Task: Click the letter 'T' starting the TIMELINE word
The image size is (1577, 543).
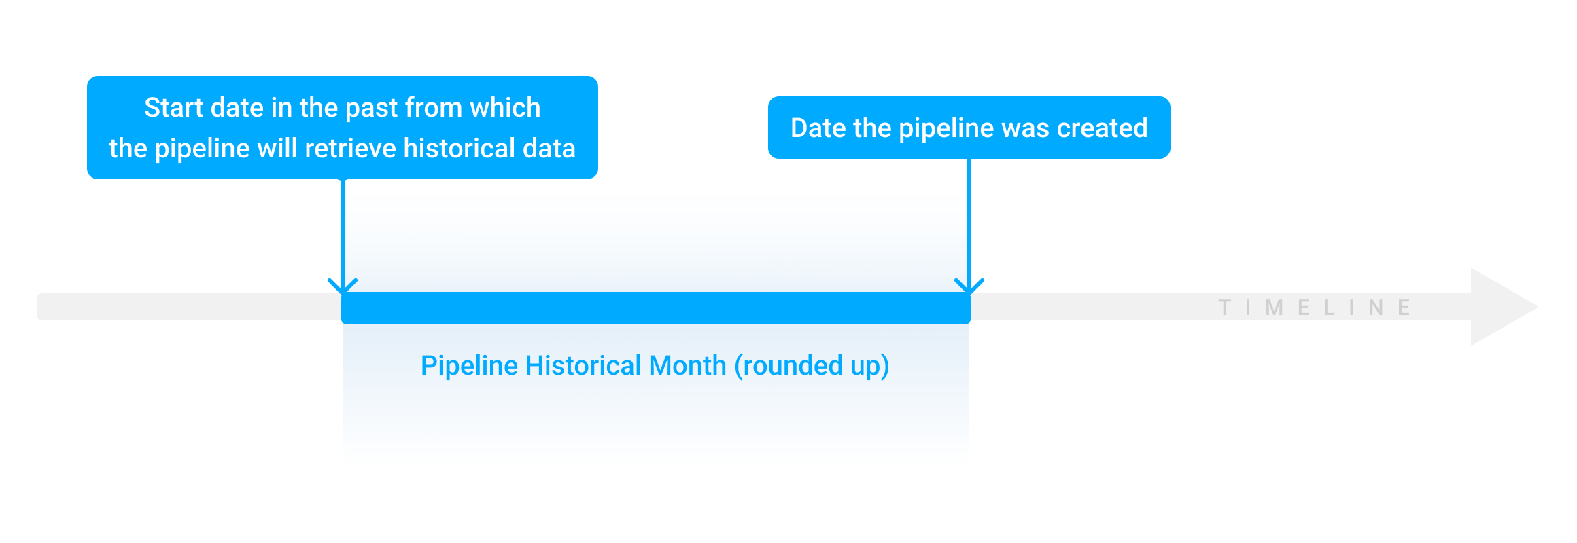Action: (1224, 307)
